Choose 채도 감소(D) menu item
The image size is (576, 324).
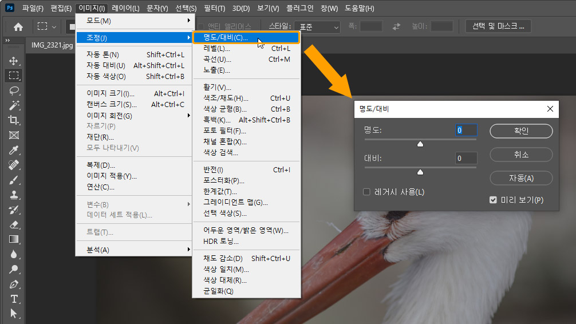point(247,258)
